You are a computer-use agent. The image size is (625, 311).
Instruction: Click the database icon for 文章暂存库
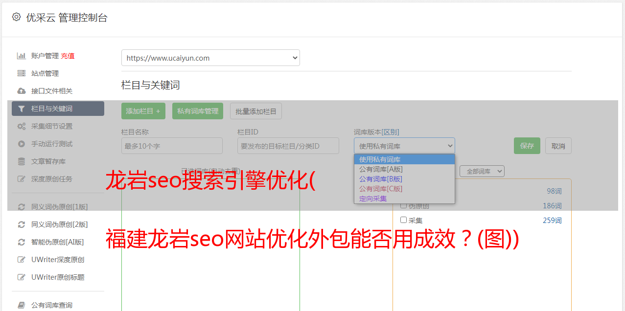[21, 161]
